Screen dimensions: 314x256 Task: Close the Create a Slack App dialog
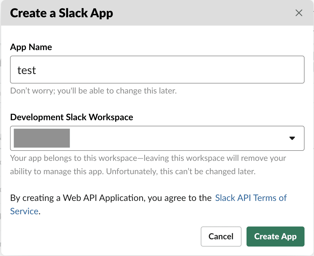pyautogui.click(x=299, y=13)
